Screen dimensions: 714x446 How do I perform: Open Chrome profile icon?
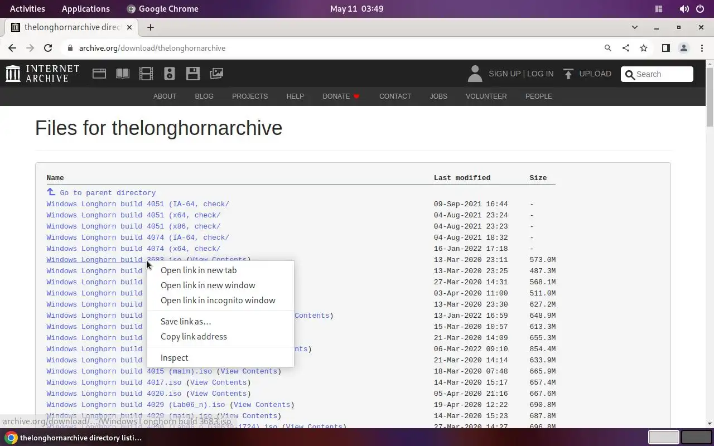tap(683, 48)
